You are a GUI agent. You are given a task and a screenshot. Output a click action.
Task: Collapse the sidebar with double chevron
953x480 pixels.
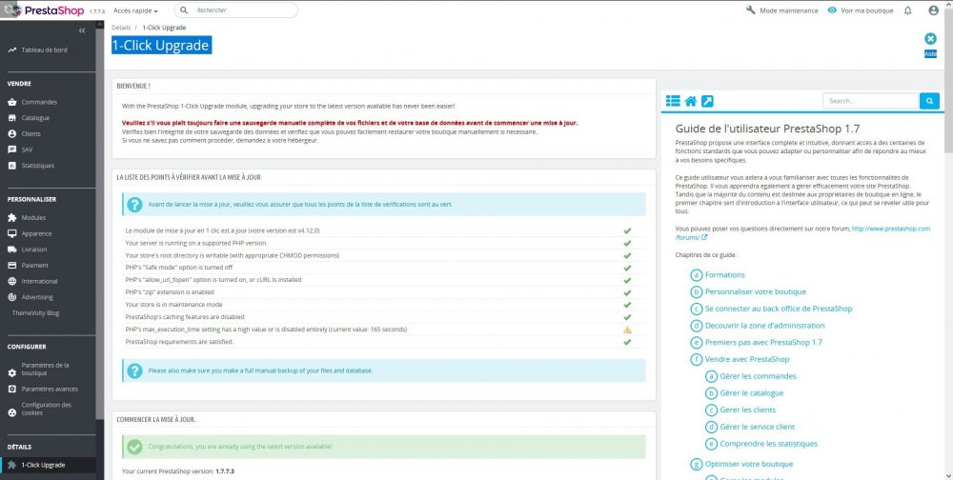pyautogui.click(x=82, y=30)
